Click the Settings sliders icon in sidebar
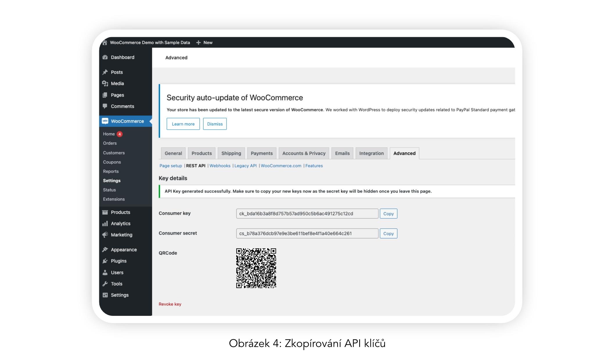 (105, 295)
